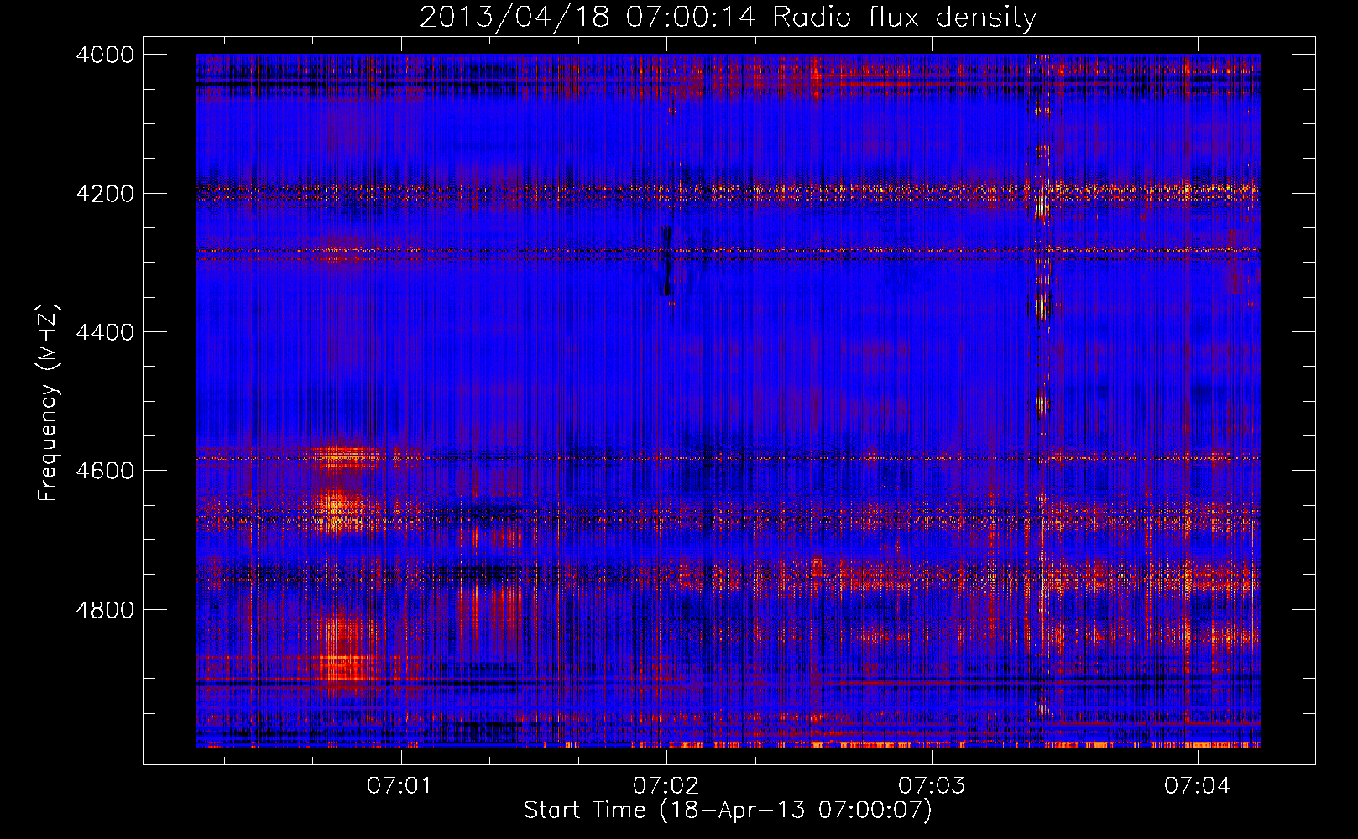Click the 'Start Time' x-axis title

585,810
